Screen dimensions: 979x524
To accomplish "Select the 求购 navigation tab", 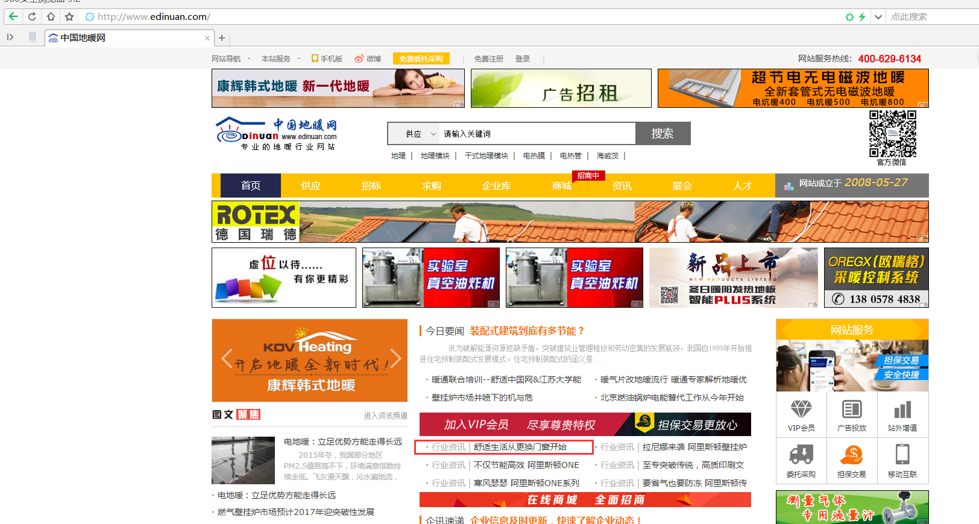I will [432, 186].
